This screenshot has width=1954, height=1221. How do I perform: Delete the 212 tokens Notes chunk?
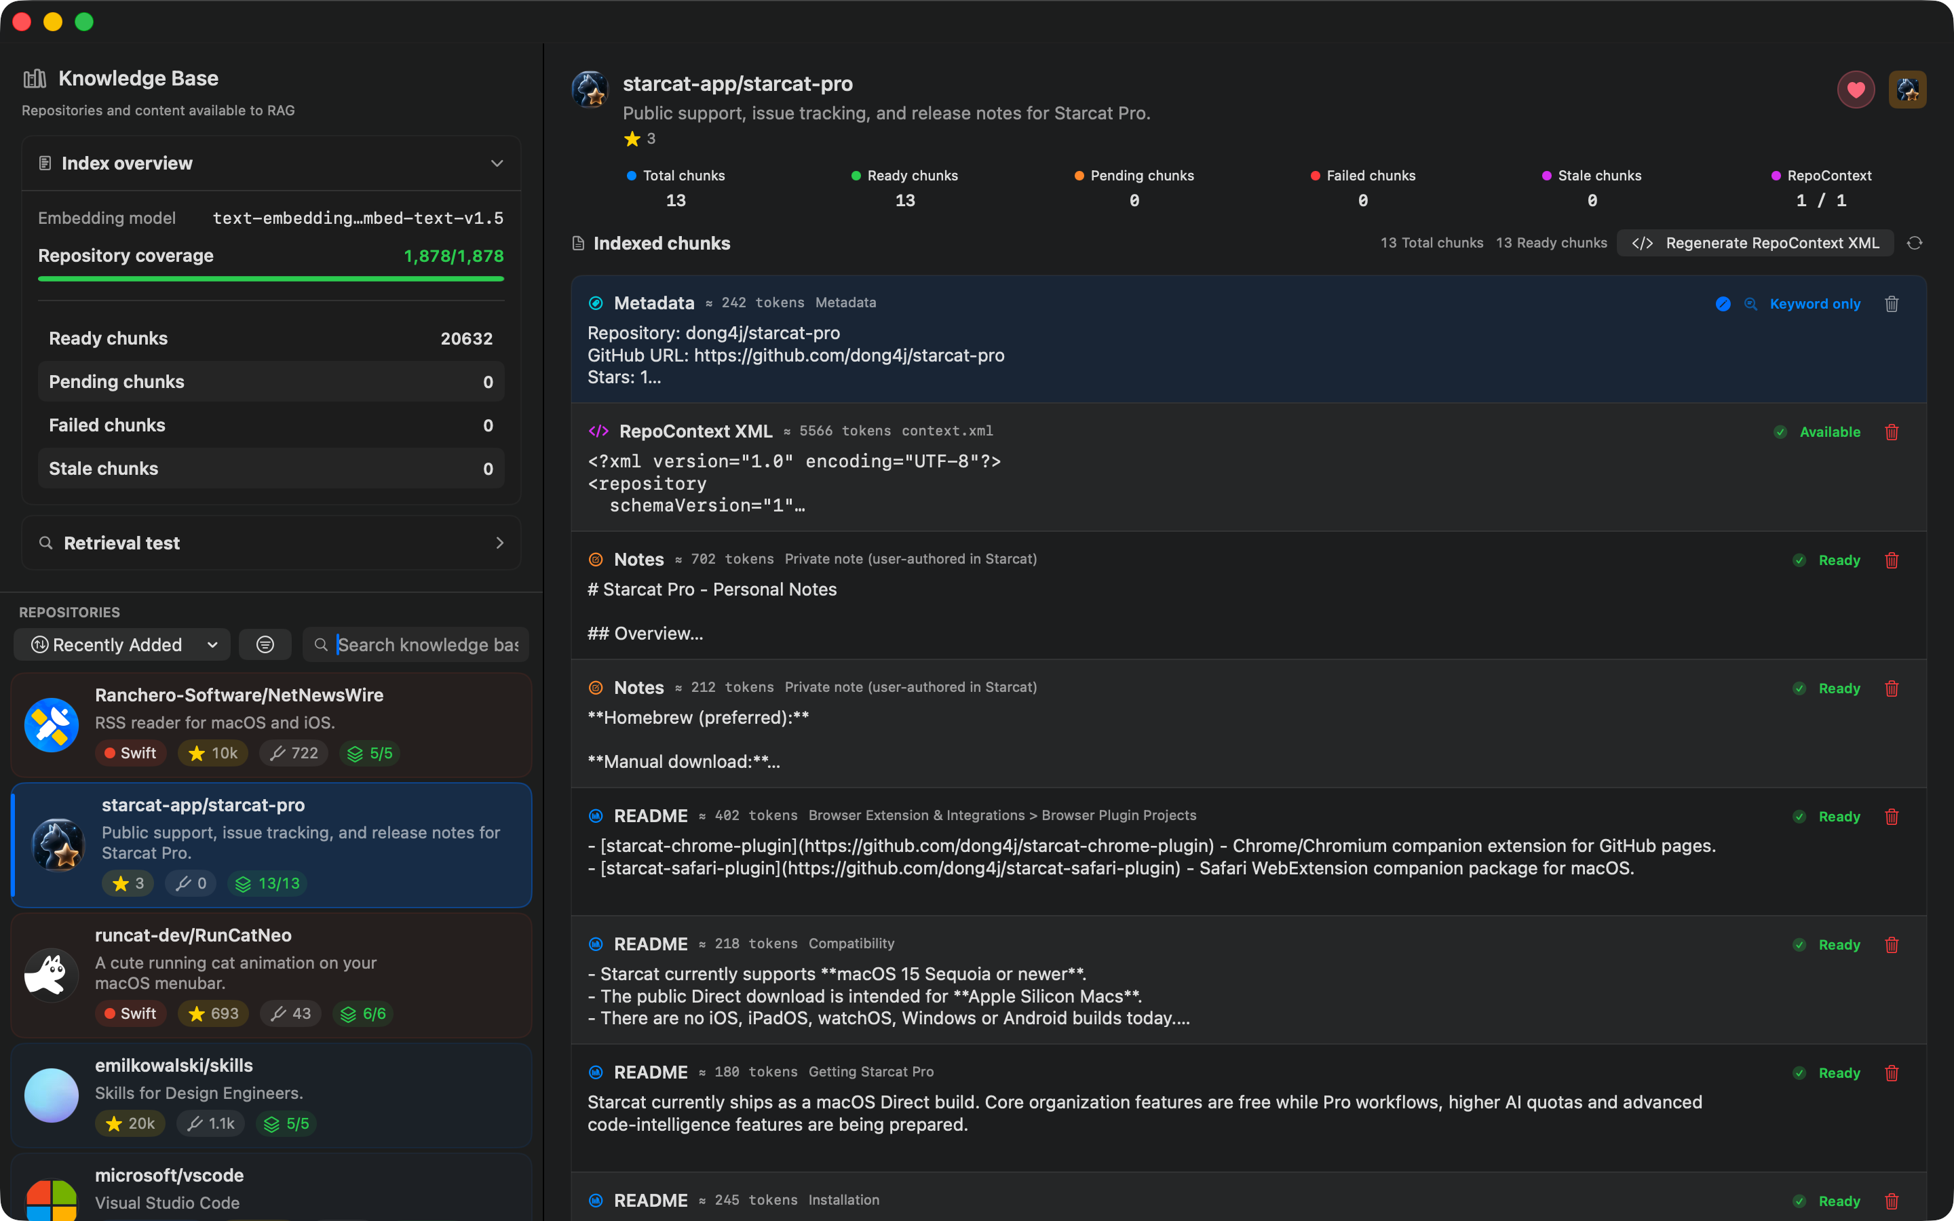tap(1892, 689)
